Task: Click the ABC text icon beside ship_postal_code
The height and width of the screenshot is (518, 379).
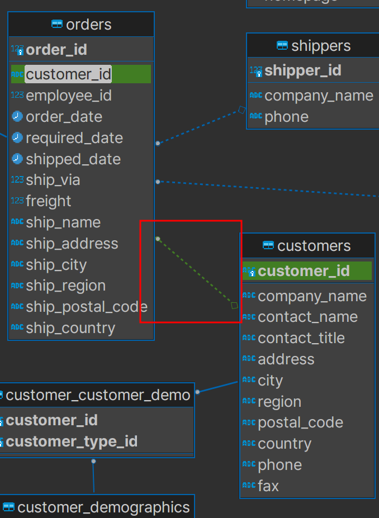Action: coord(17,306)
